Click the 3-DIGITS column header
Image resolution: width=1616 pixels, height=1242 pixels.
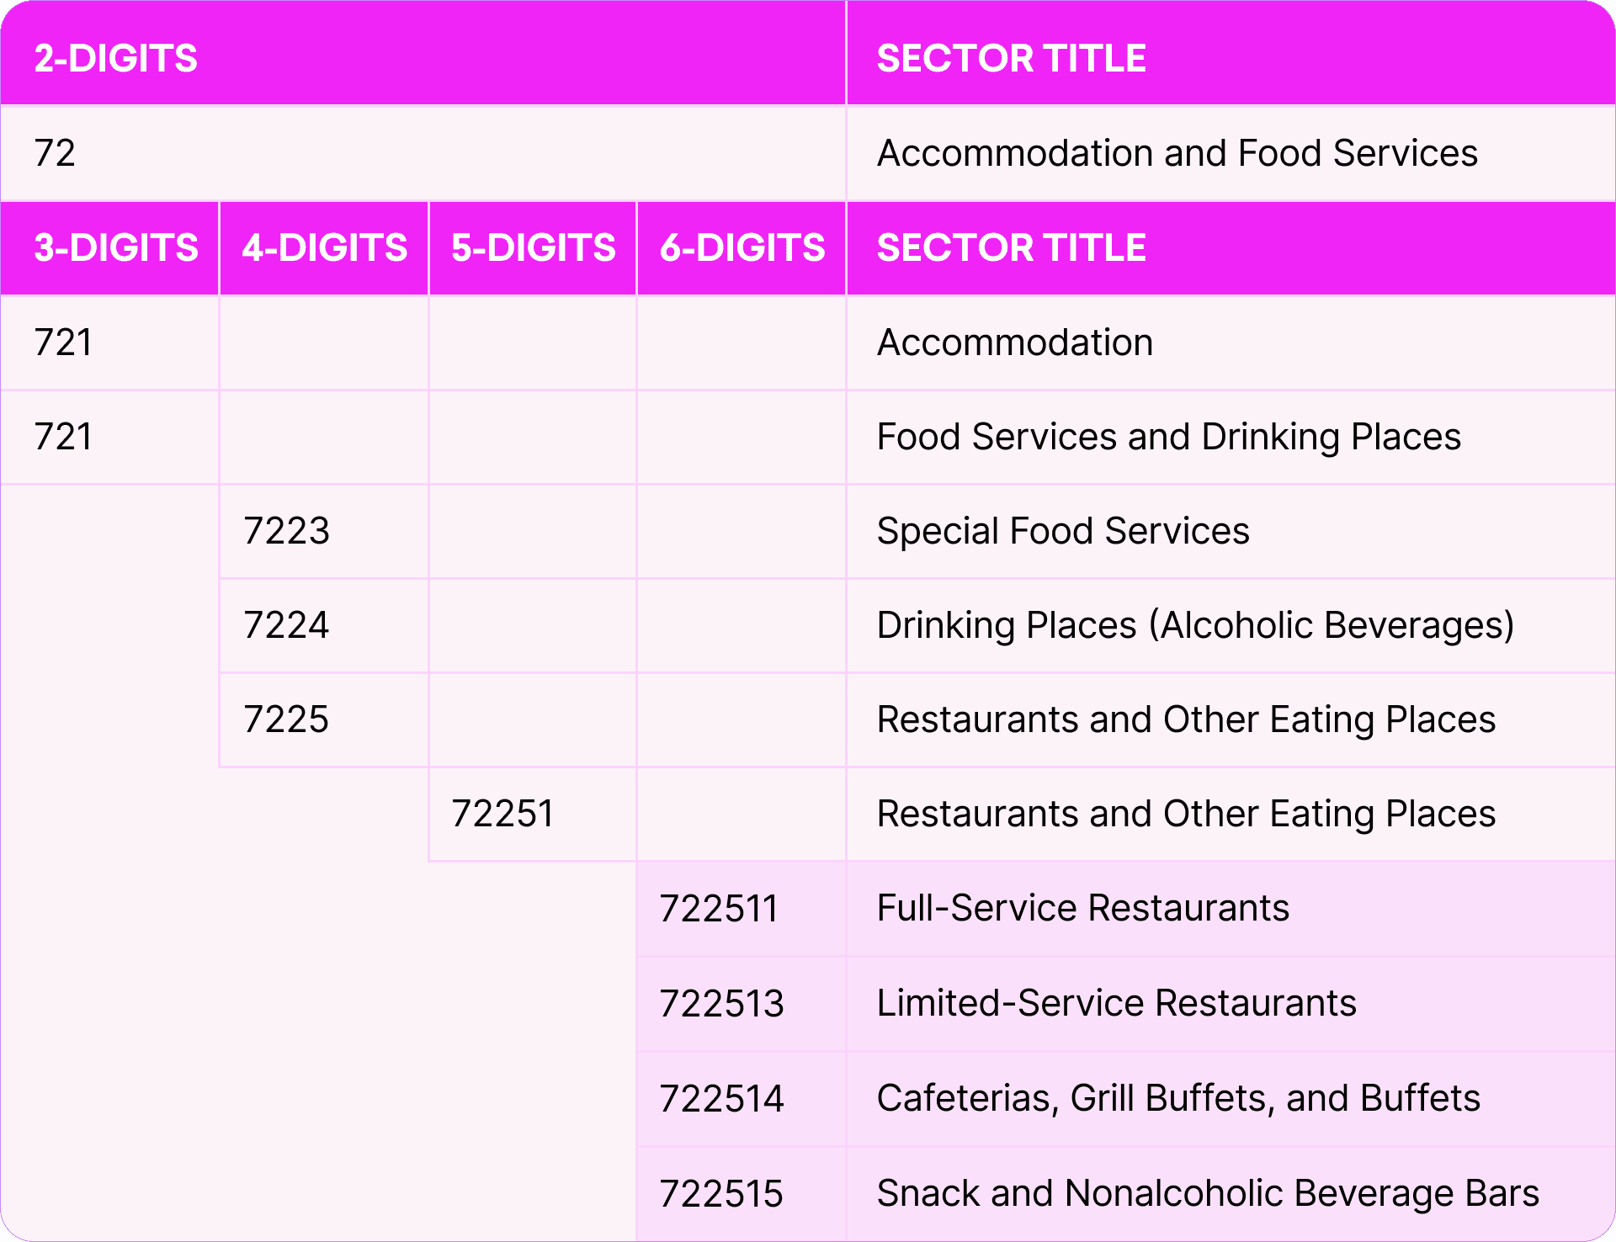[x=116, y=248]
